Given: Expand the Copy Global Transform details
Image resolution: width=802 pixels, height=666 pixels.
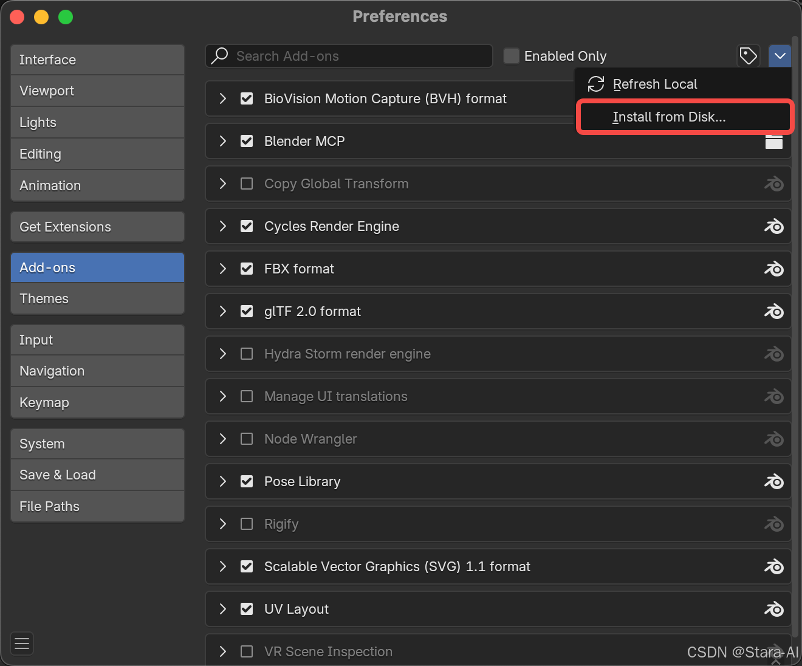Looking at the screenshot, I should pyautogui.click(x=223, y=184).
